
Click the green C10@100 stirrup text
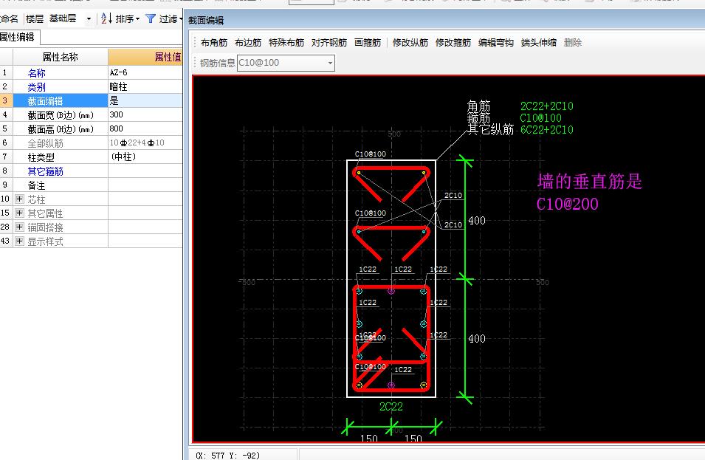pyautogui.click(x=540, y=118)
